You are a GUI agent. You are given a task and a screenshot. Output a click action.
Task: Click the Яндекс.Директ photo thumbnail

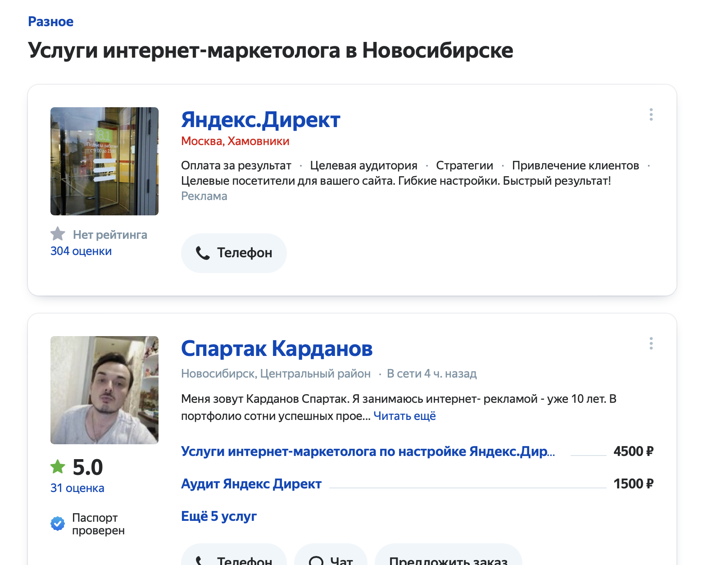tap(104, 161)
